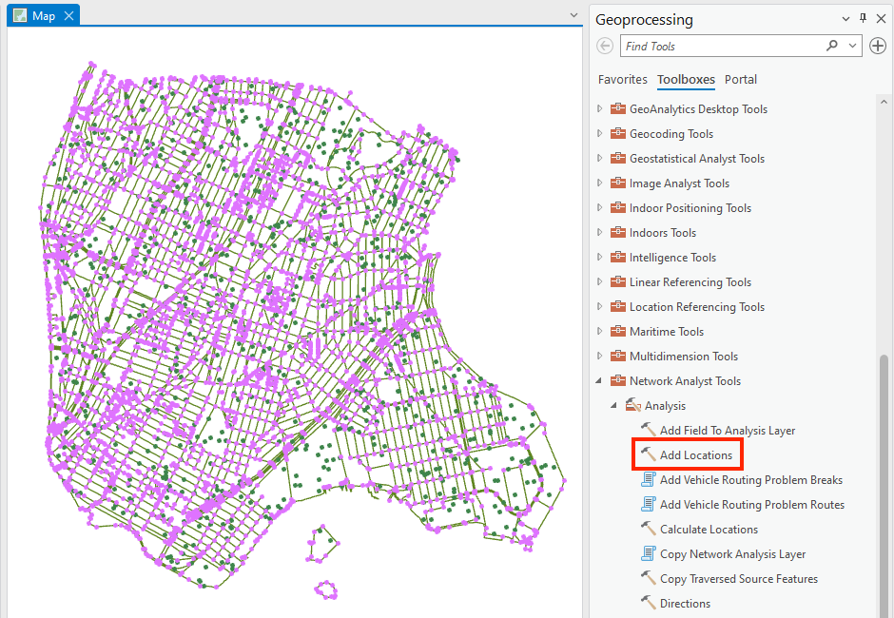The image size is (894, 618).
Task: Click the plus button beside Find Tools
Action: click(x=878, y=46)
